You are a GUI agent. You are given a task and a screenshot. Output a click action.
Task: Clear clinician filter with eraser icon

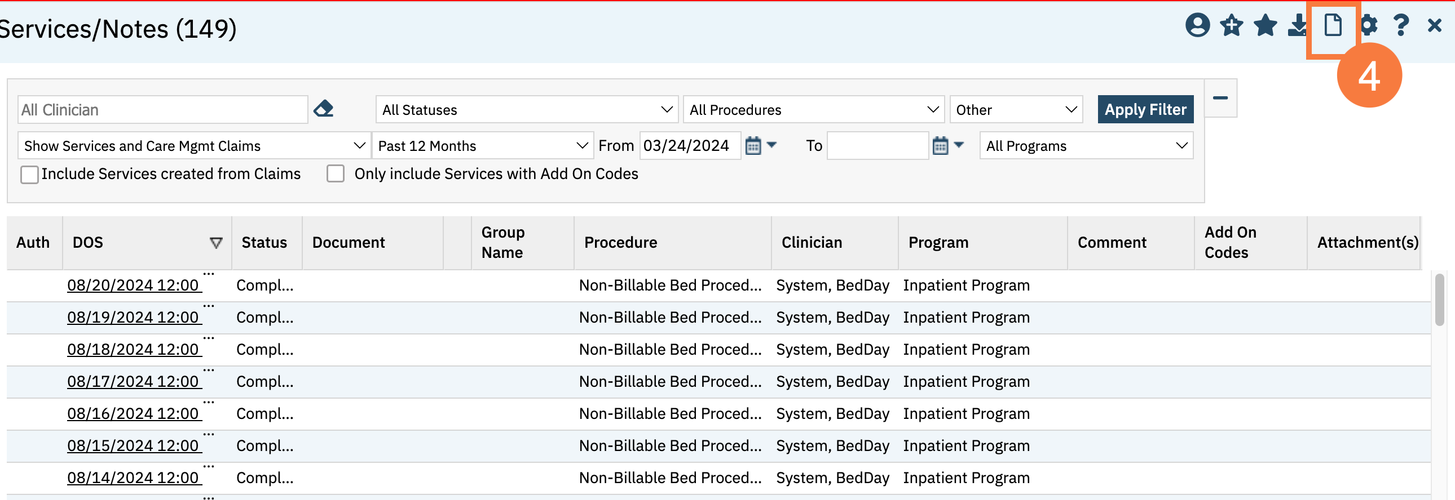click(324, 108)
